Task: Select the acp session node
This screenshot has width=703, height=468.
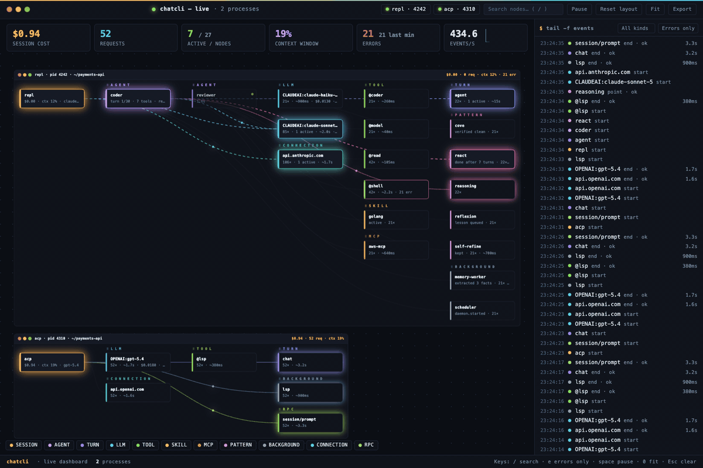Action: [x=52, y=362]
